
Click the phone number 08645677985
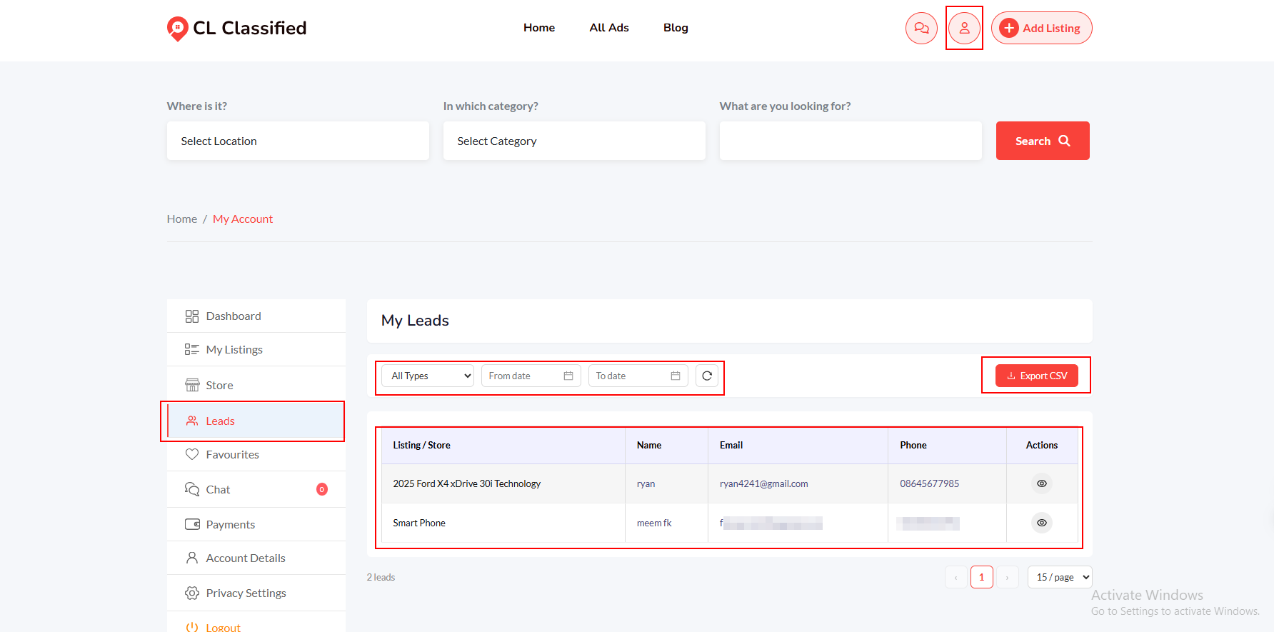click(930, 483)
